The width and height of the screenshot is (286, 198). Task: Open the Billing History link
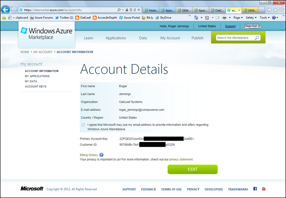point(89,155)
